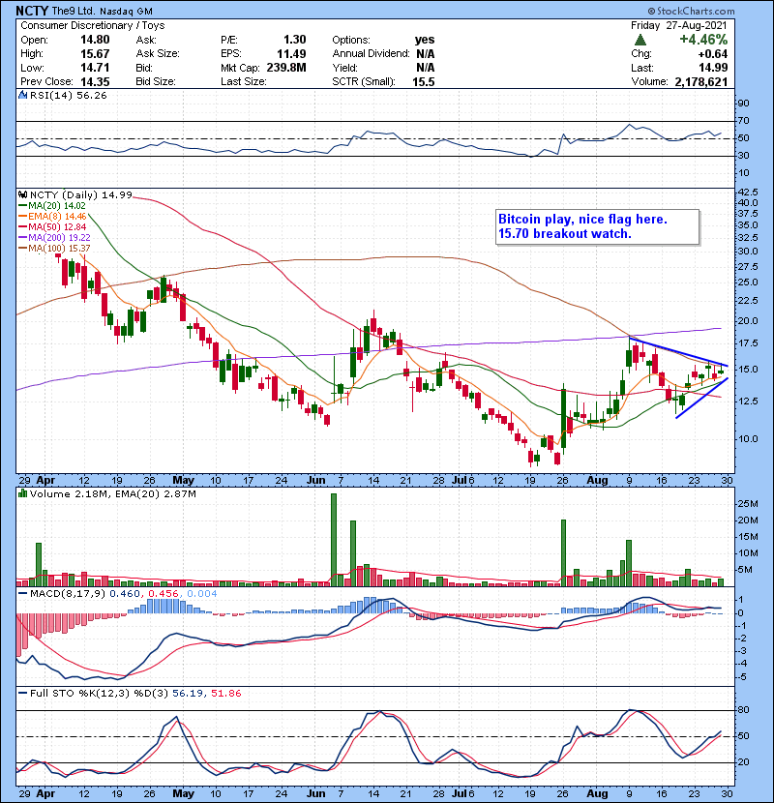Click the '15.70 breakout watch.' annotation line

pos(564,234)
